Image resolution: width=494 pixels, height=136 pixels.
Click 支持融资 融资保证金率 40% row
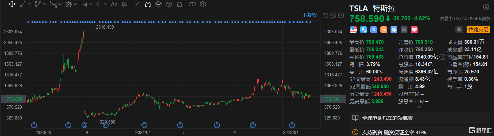click(x=420, y=132)
